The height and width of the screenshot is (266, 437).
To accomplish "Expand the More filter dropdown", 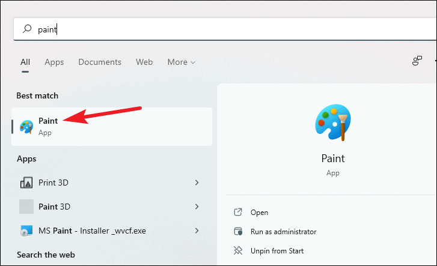I will coord(181,62).
